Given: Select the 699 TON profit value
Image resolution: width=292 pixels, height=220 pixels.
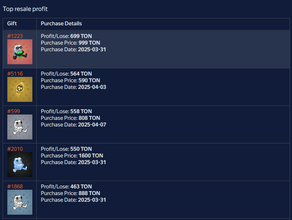Looking at the screenshot, I should pyautogui.click(x=81, y=36).
